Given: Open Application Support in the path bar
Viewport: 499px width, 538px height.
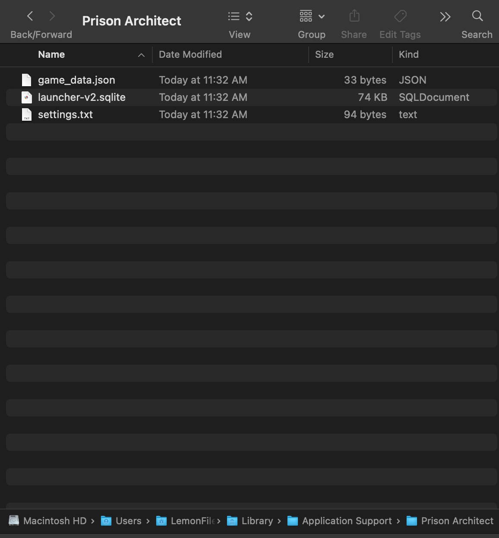Looking at the screenshot, I should [347, 521].
